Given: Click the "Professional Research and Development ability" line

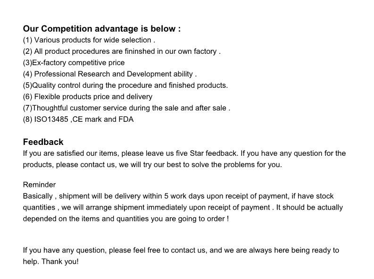Looking at the screenshot, I should point(110,74).
